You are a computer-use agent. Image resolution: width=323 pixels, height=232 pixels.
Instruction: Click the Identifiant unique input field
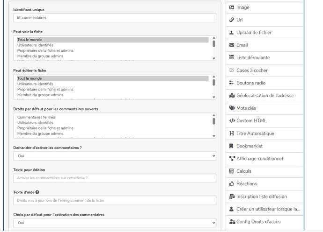(x=115, y=18)
